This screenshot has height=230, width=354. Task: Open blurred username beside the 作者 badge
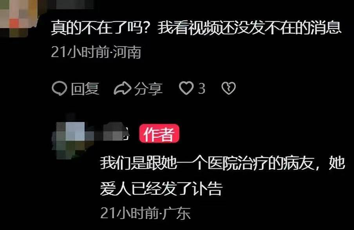tap(116, 133)
